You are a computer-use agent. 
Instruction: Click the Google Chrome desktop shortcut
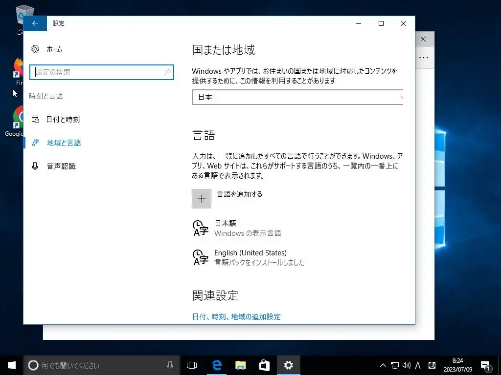tap(14, 121)
